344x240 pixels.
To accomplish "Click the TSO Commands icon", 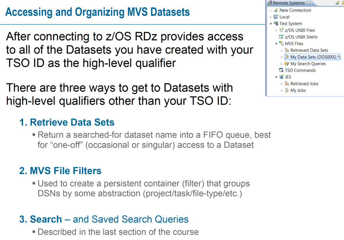I will 282,70.
